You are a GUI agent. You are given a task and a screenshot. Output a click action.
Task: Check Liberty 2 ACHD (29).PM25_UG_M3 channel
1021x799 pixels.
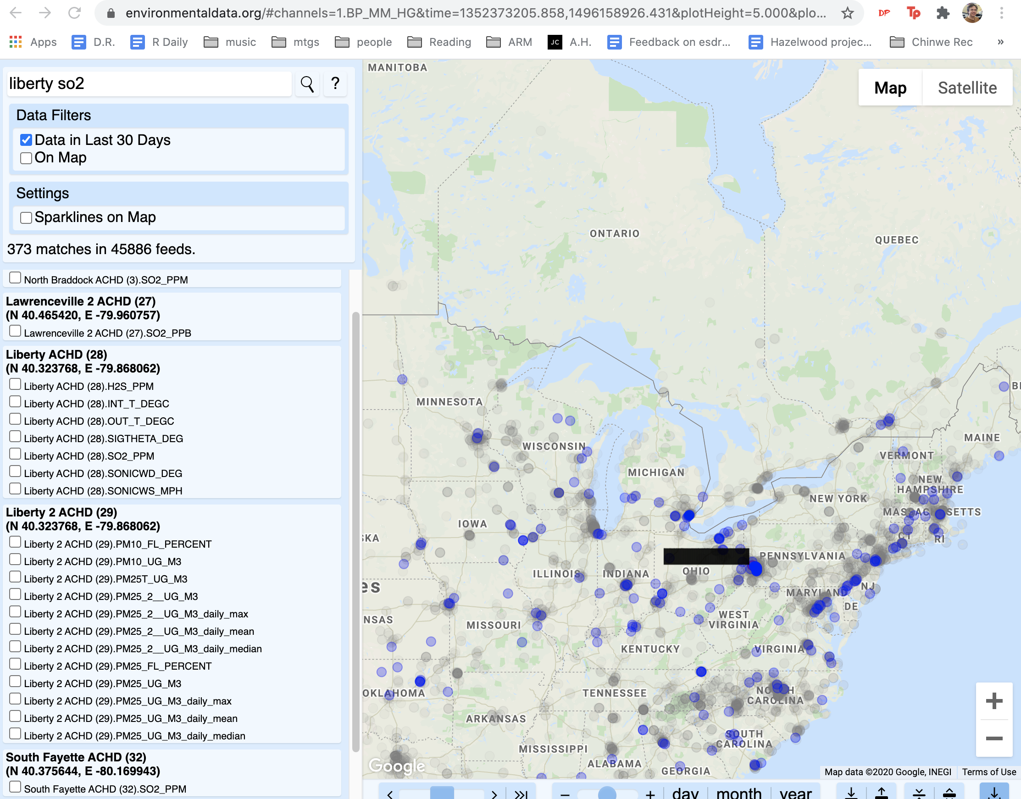coord(15,681)
